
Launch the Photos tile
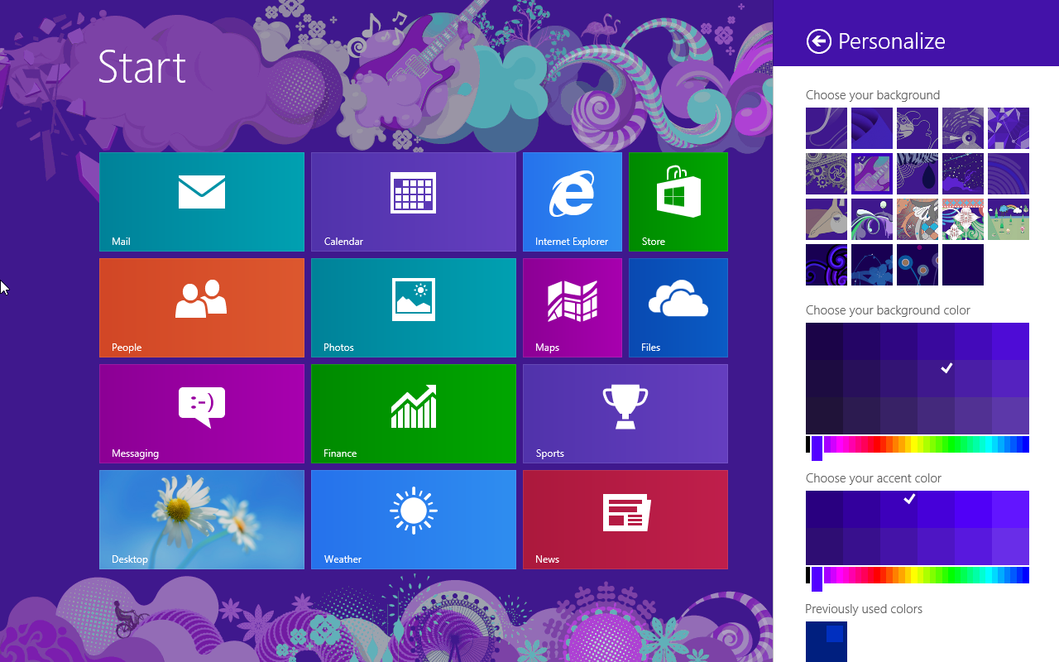[414, 308]
